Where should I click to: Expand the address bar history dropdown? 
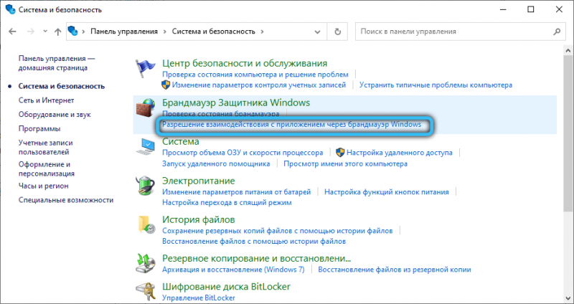(317, 32)
